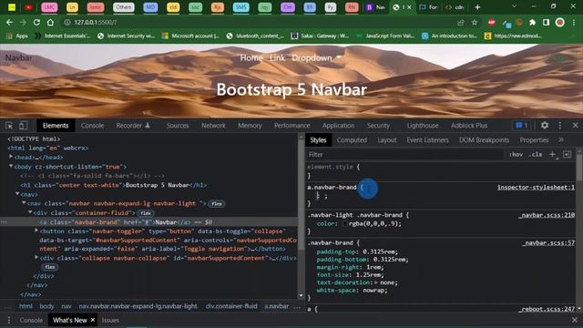583x328 pixels.
Task: Collapse nav.navbar element node
Action: click(24, 203)
